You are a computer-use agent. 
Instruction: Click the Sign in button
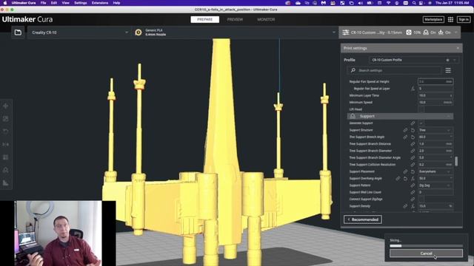tap(464, 19)
